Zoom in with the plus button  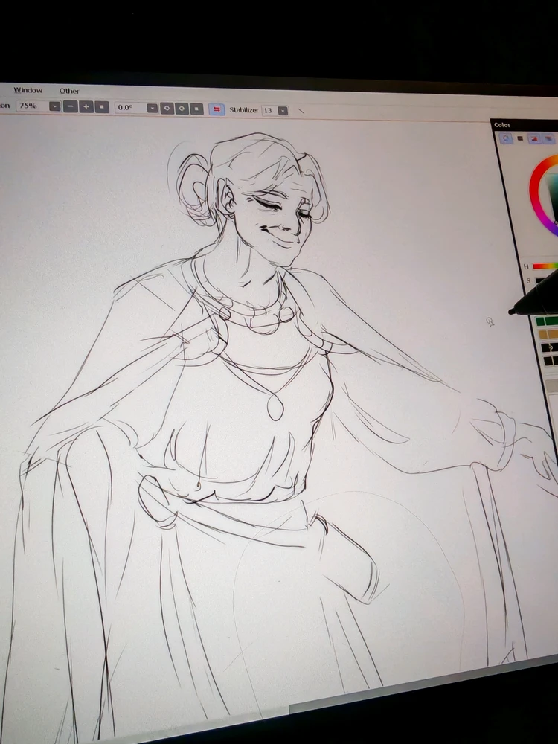(x=86, y=106)
